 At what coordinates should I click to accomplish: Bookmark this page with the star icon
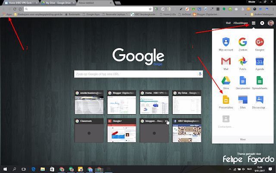coord(150,9)
